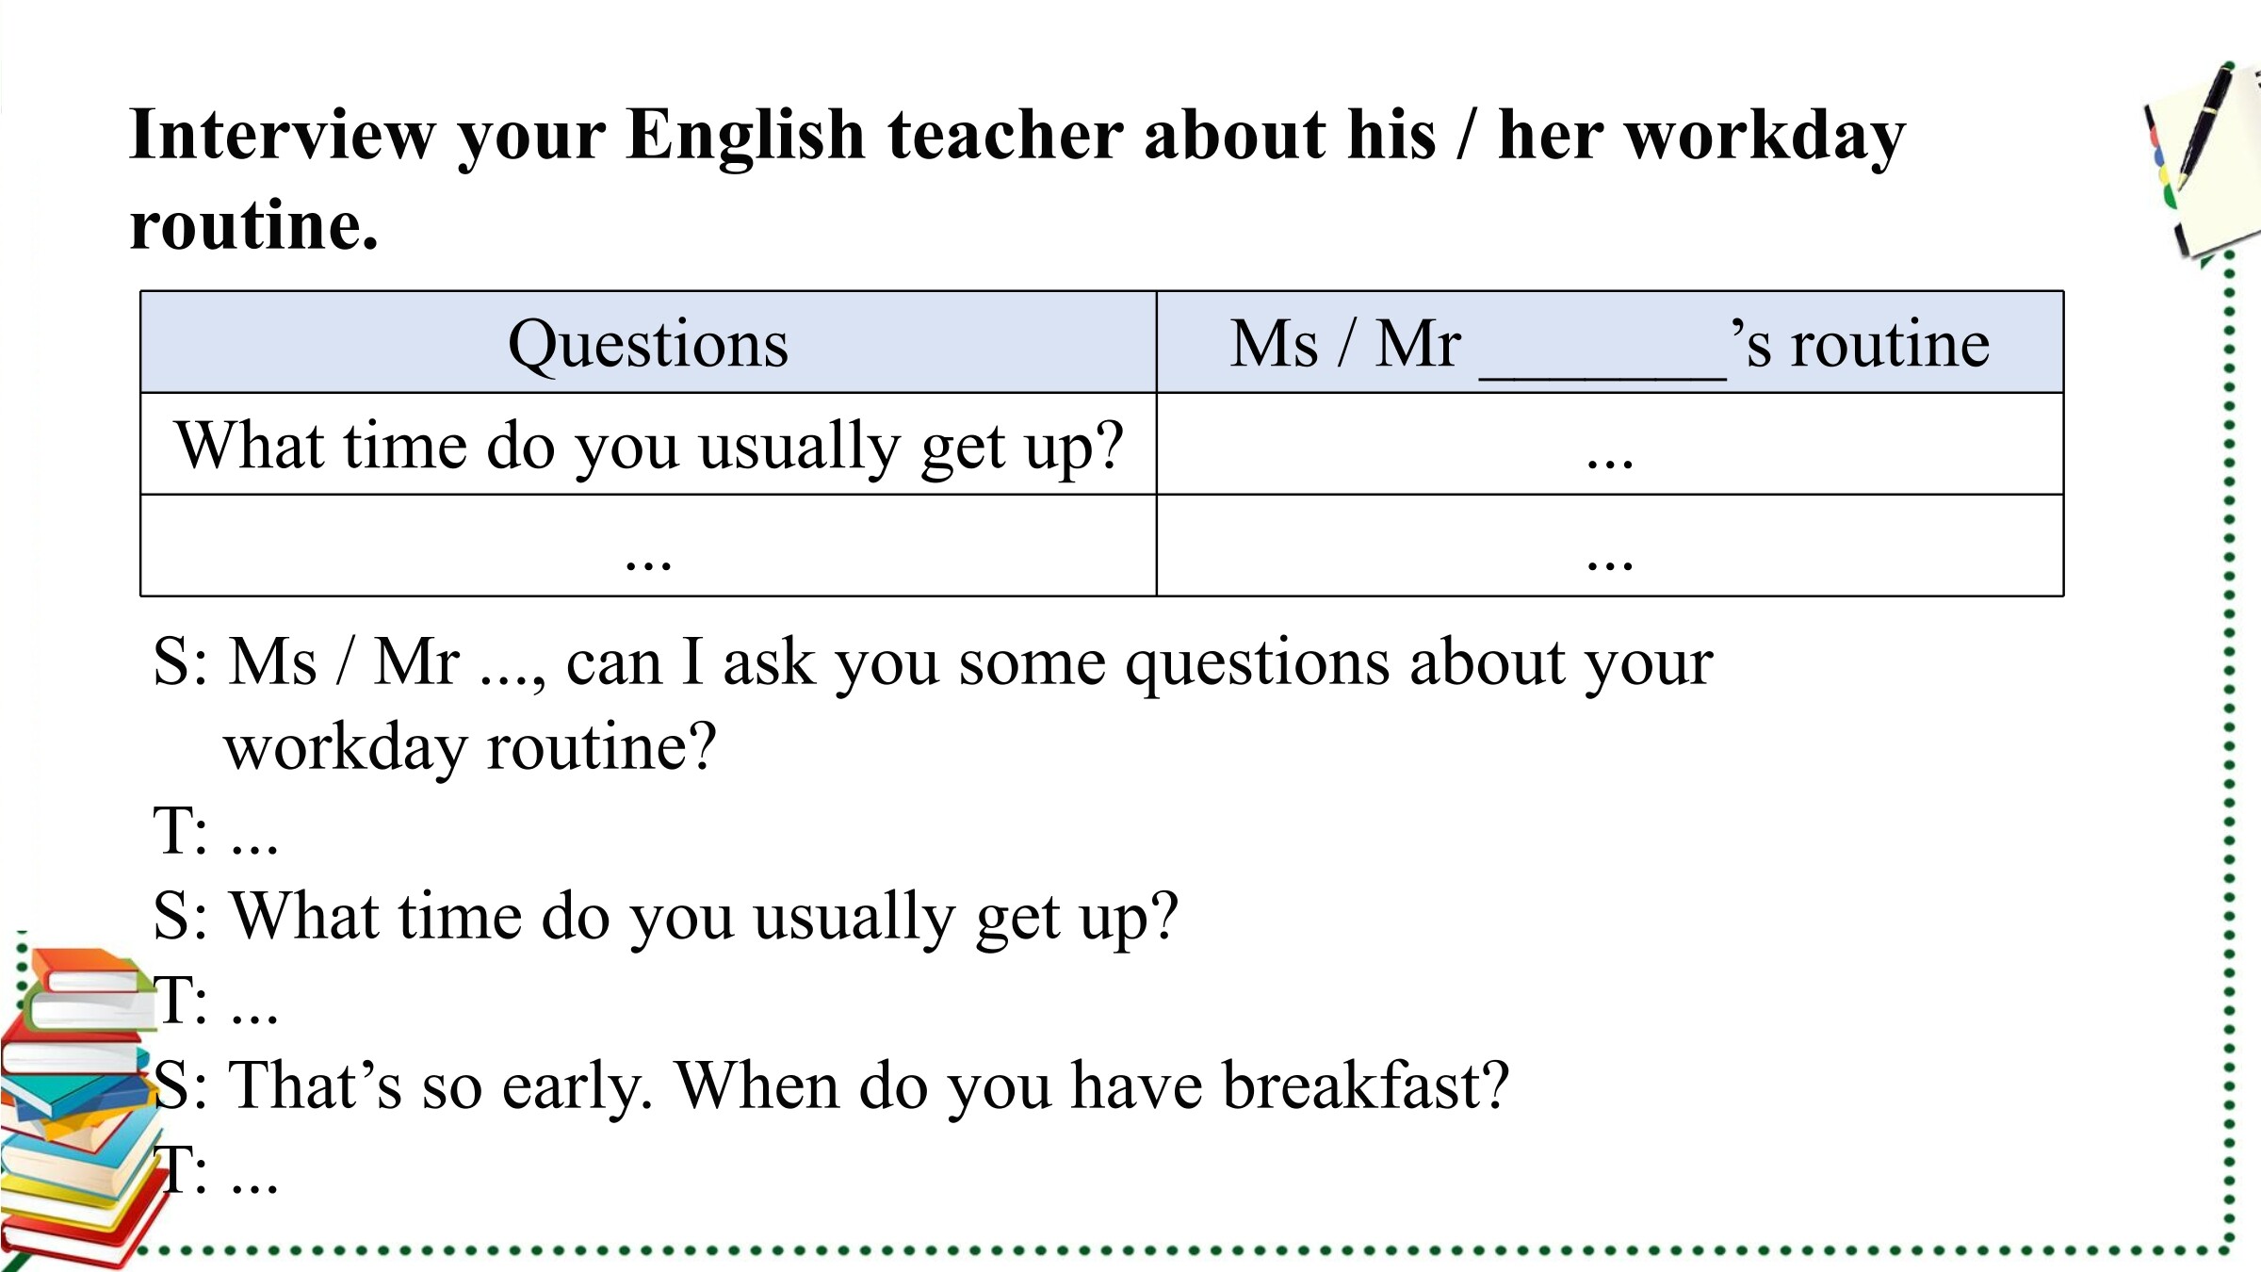
Task: Select the slide title about workday routine
Action: [1017, 177]
